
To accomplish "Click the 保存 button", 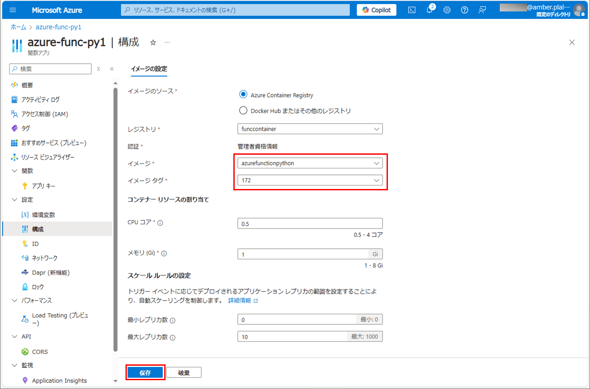I will tap(145, 373).
